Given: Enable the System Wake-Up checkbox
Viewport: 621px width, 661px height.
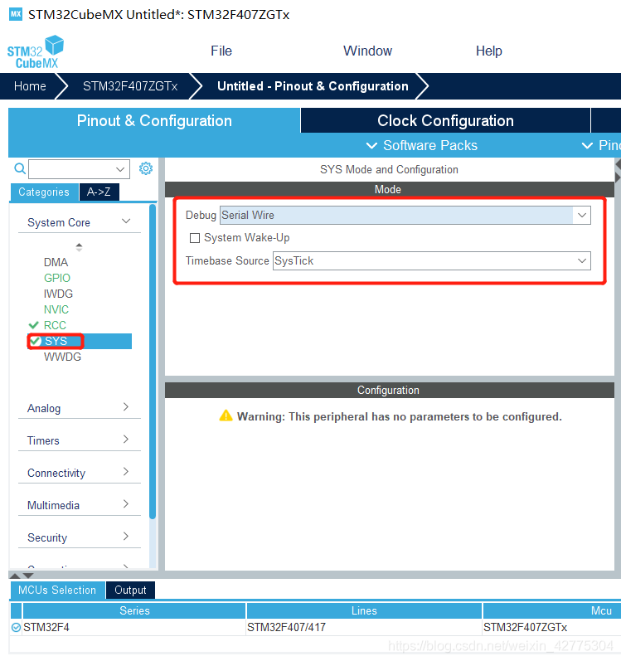Looking at the screenshot, I should (195, 238).
